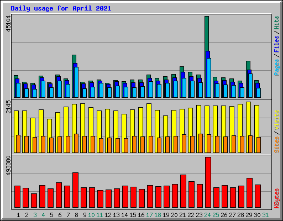Click the red KBytes bar for day 21
This screenshot has height=221, width=283.
(x=184, y=191)
